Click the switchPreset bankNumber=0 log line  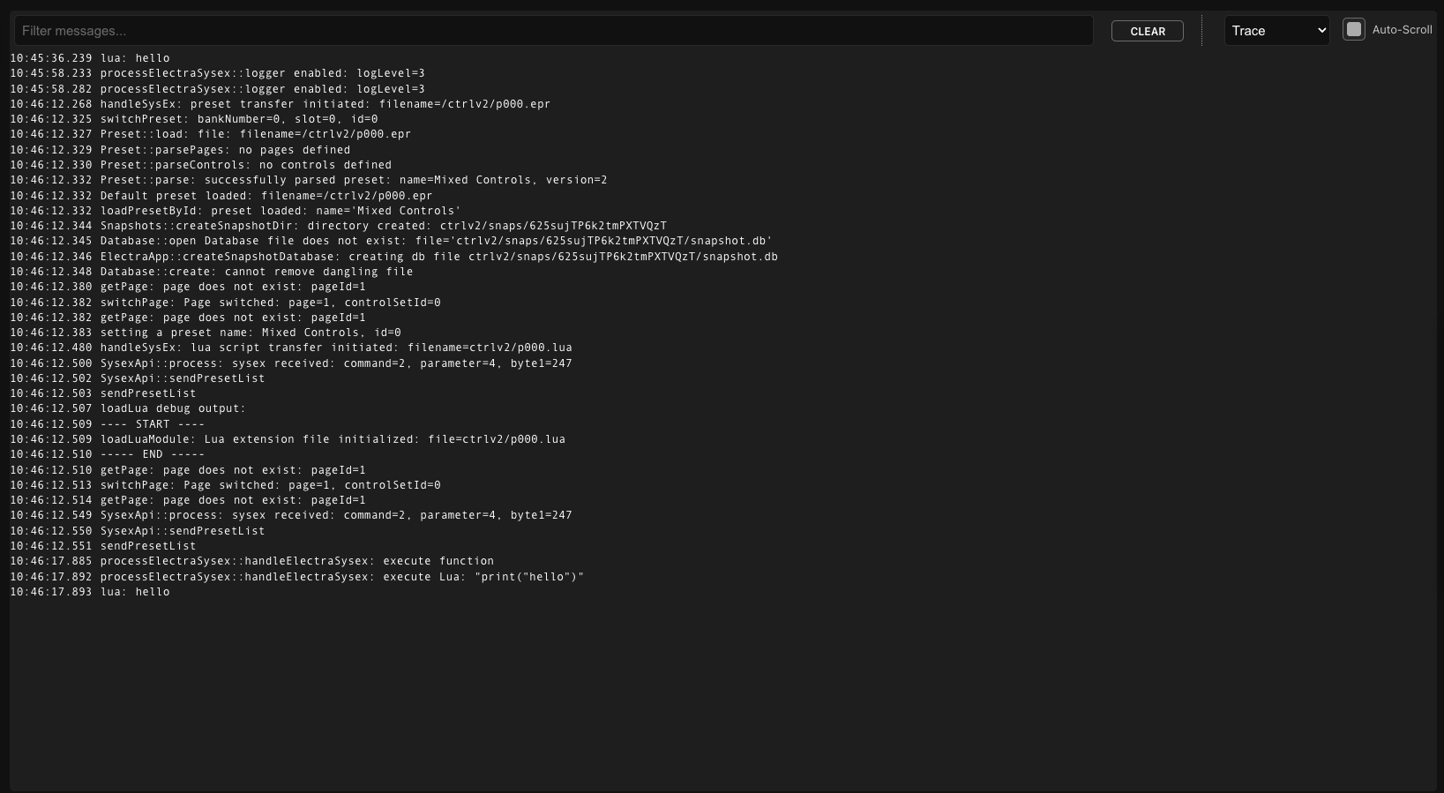(194, 119)
